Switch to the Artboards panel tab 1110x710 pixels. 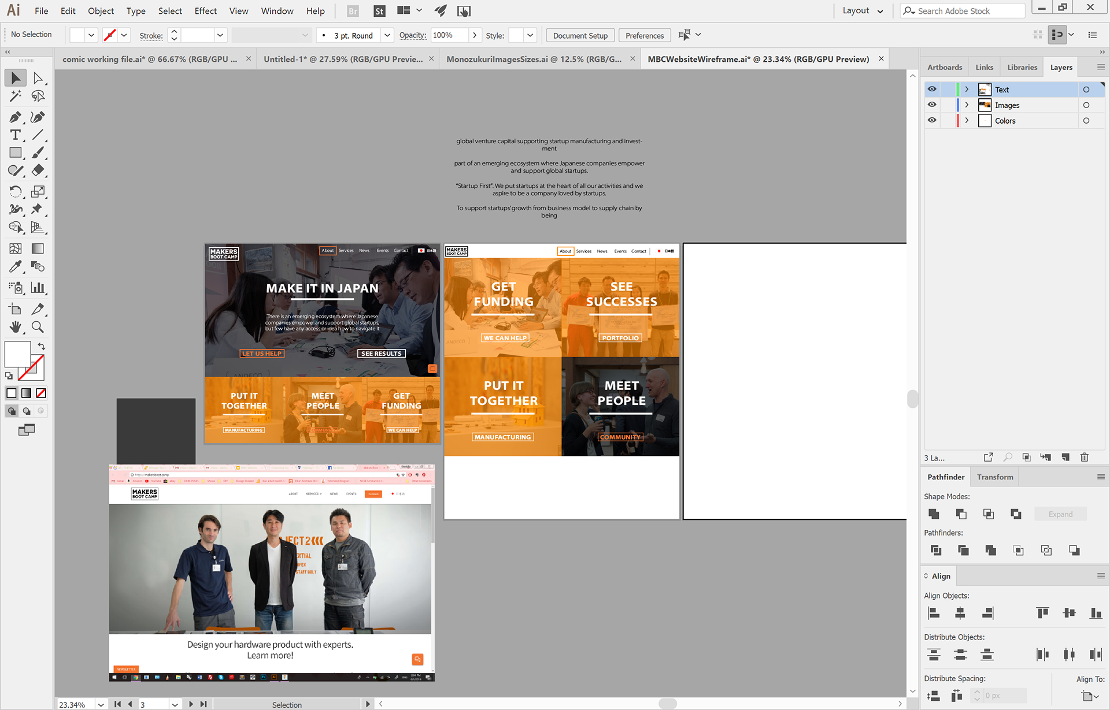[945, 67]
